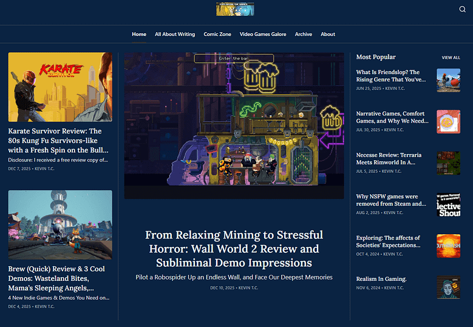Click VIEW ALL in Most Popular

tap(451, 58)
